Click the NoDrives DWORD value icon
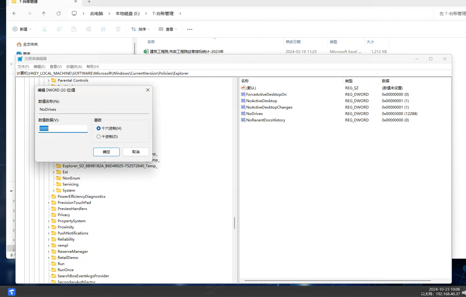466x297 pixels. click(243, 114)
